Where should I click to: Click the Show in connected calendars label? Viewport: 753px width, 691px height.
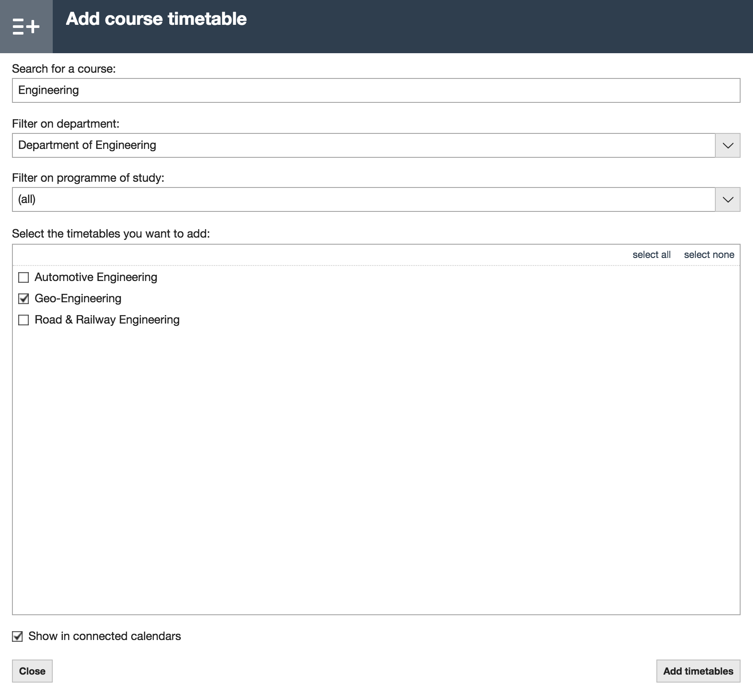[x=104, y=636]
